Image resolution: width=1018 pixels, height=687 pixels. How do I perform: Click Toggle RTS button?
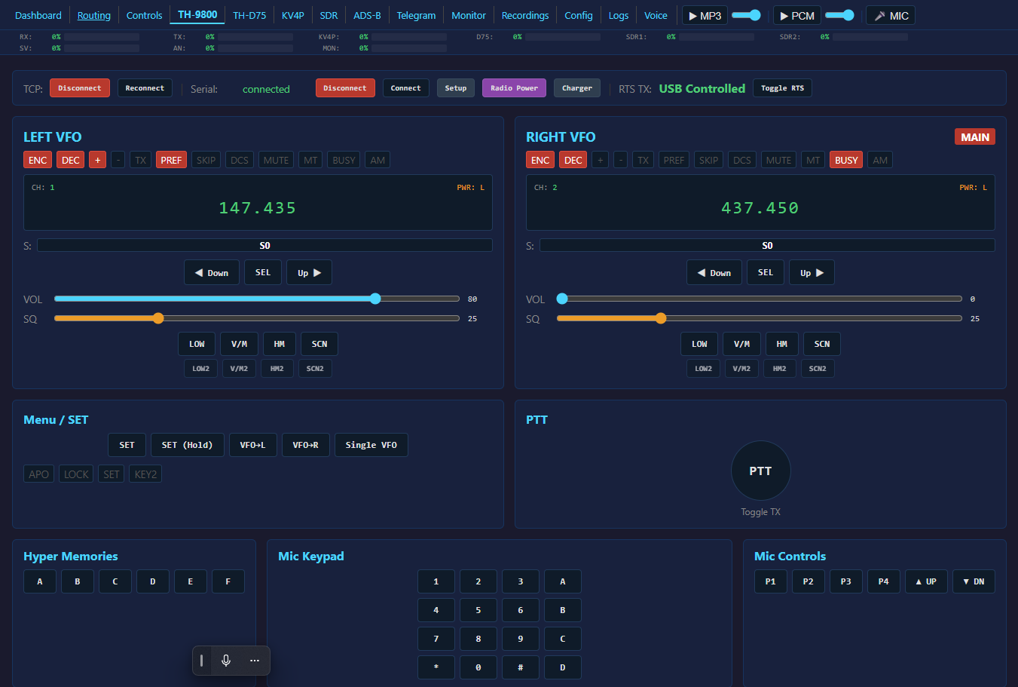(x=782, y=88)
